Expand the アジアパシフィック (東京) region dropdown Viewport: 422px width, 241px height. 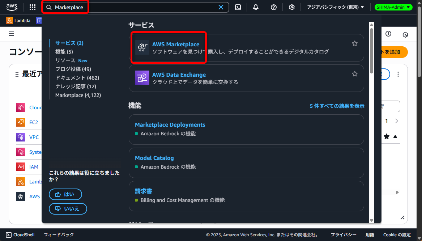point(335,7)
